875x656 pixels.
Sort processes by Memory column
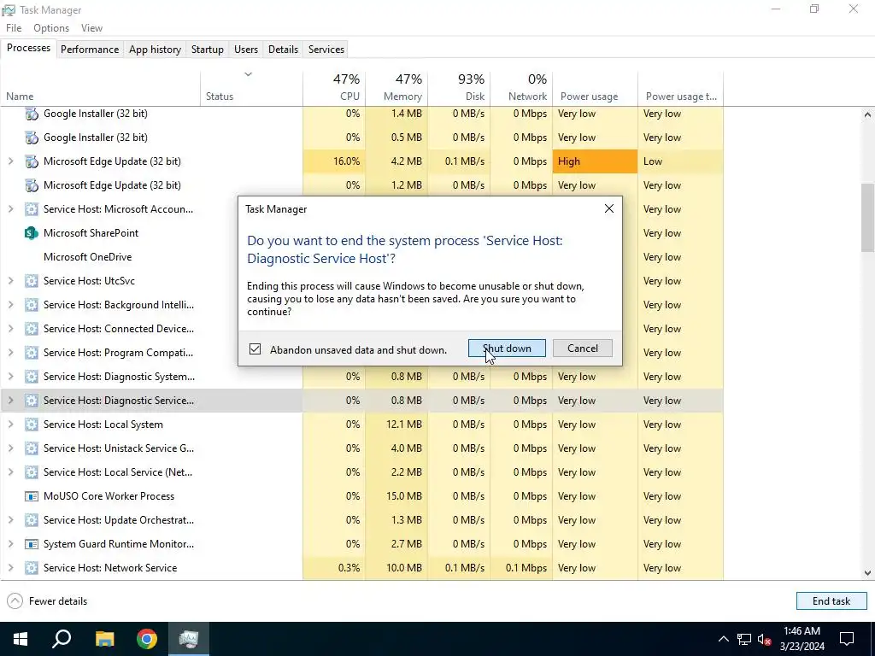tap(396, 88)
